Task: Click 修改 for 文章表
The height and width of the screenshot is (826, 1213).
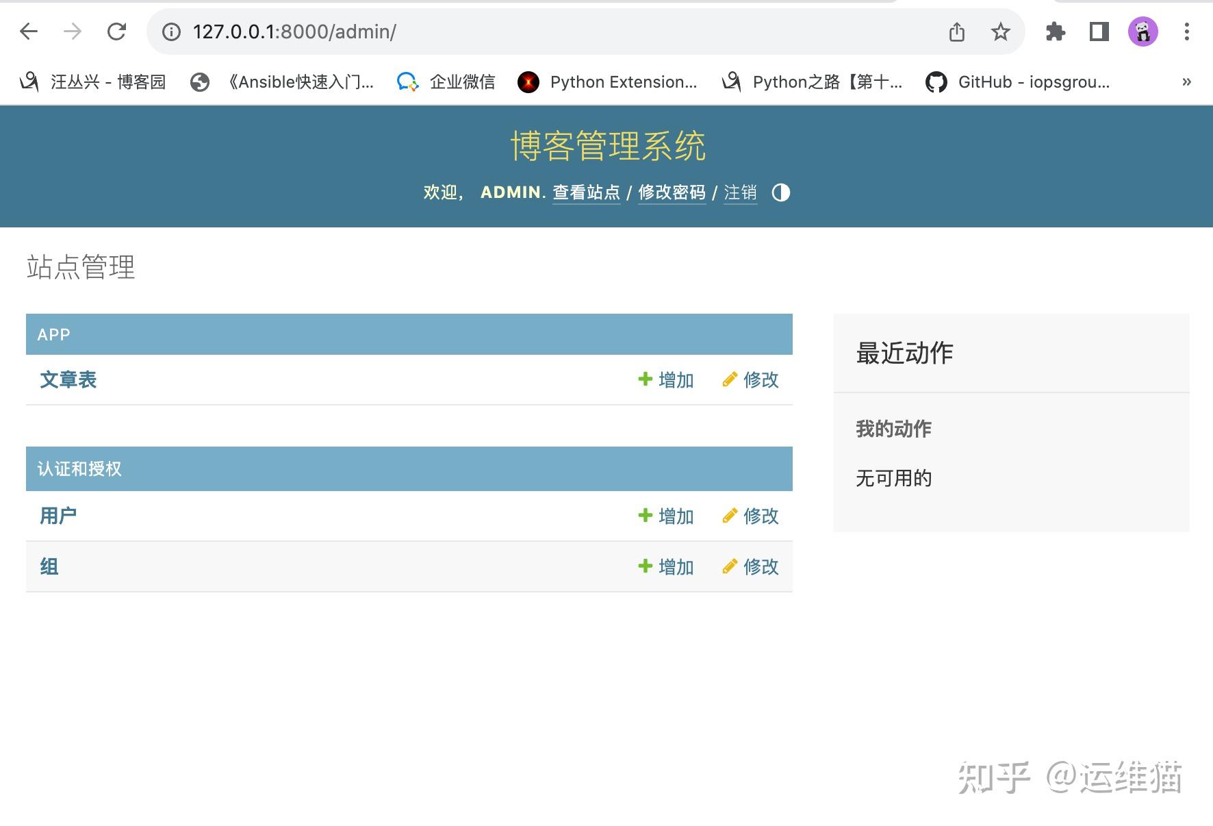Action: click(750, 379)
